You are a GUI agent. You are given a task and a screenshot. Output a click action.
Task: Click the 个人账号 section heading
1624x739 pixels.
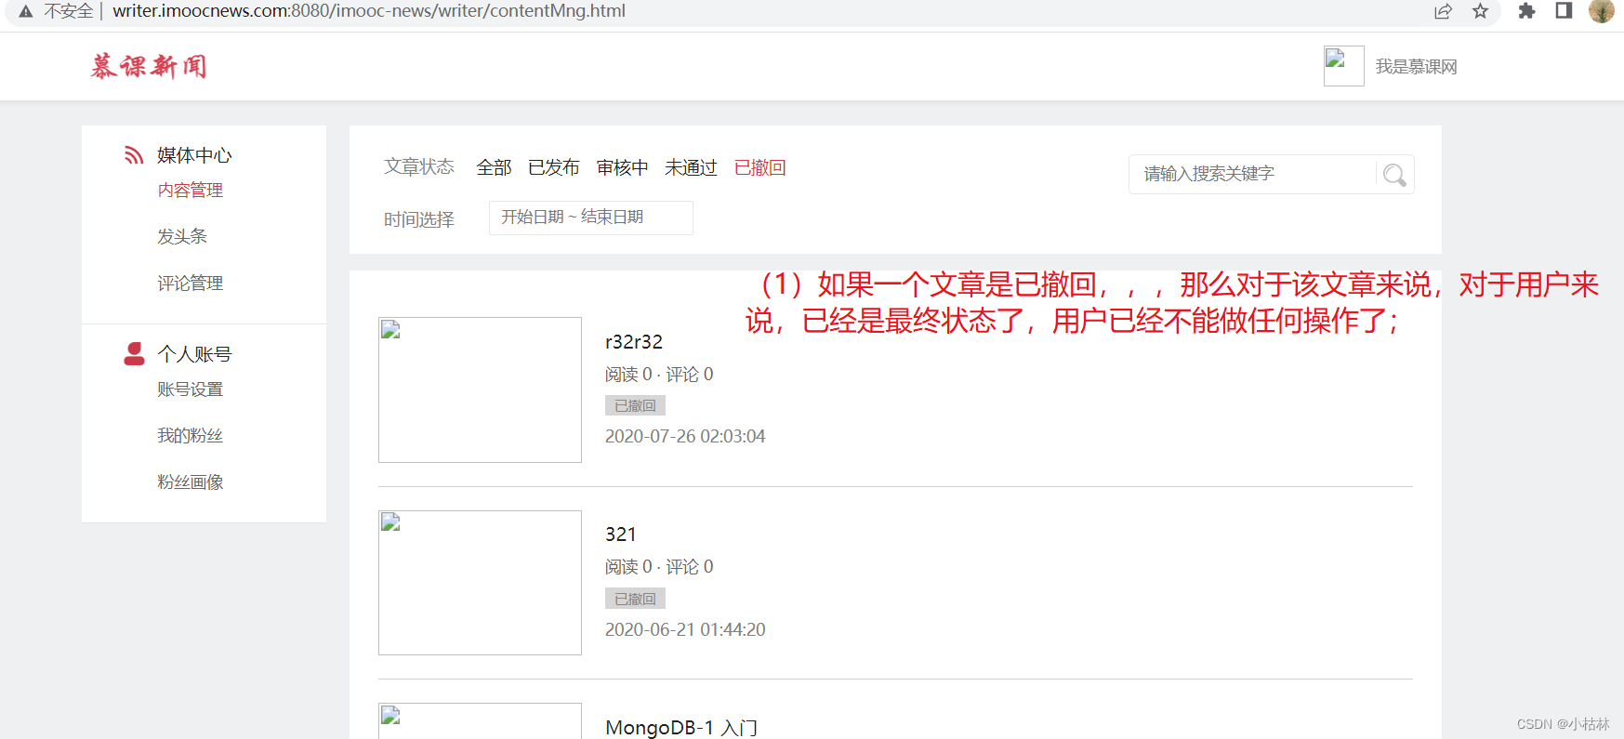194,354
